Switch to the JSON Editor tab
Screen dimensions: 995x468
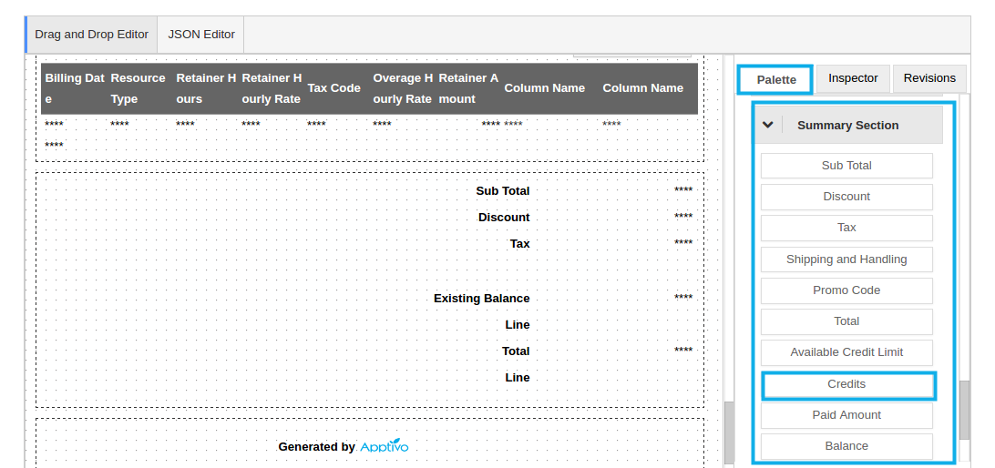[x=201, y=35]
